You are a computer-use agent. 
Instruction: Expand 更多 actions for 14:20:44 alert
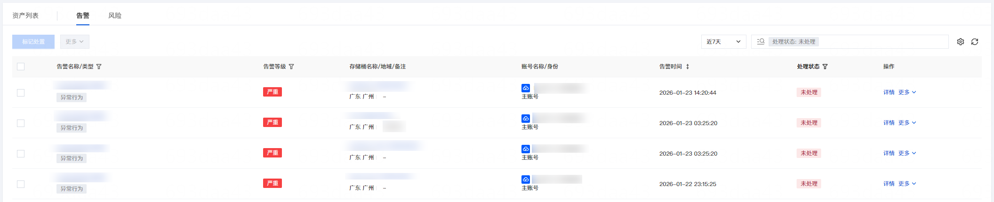tap(907, 92)
